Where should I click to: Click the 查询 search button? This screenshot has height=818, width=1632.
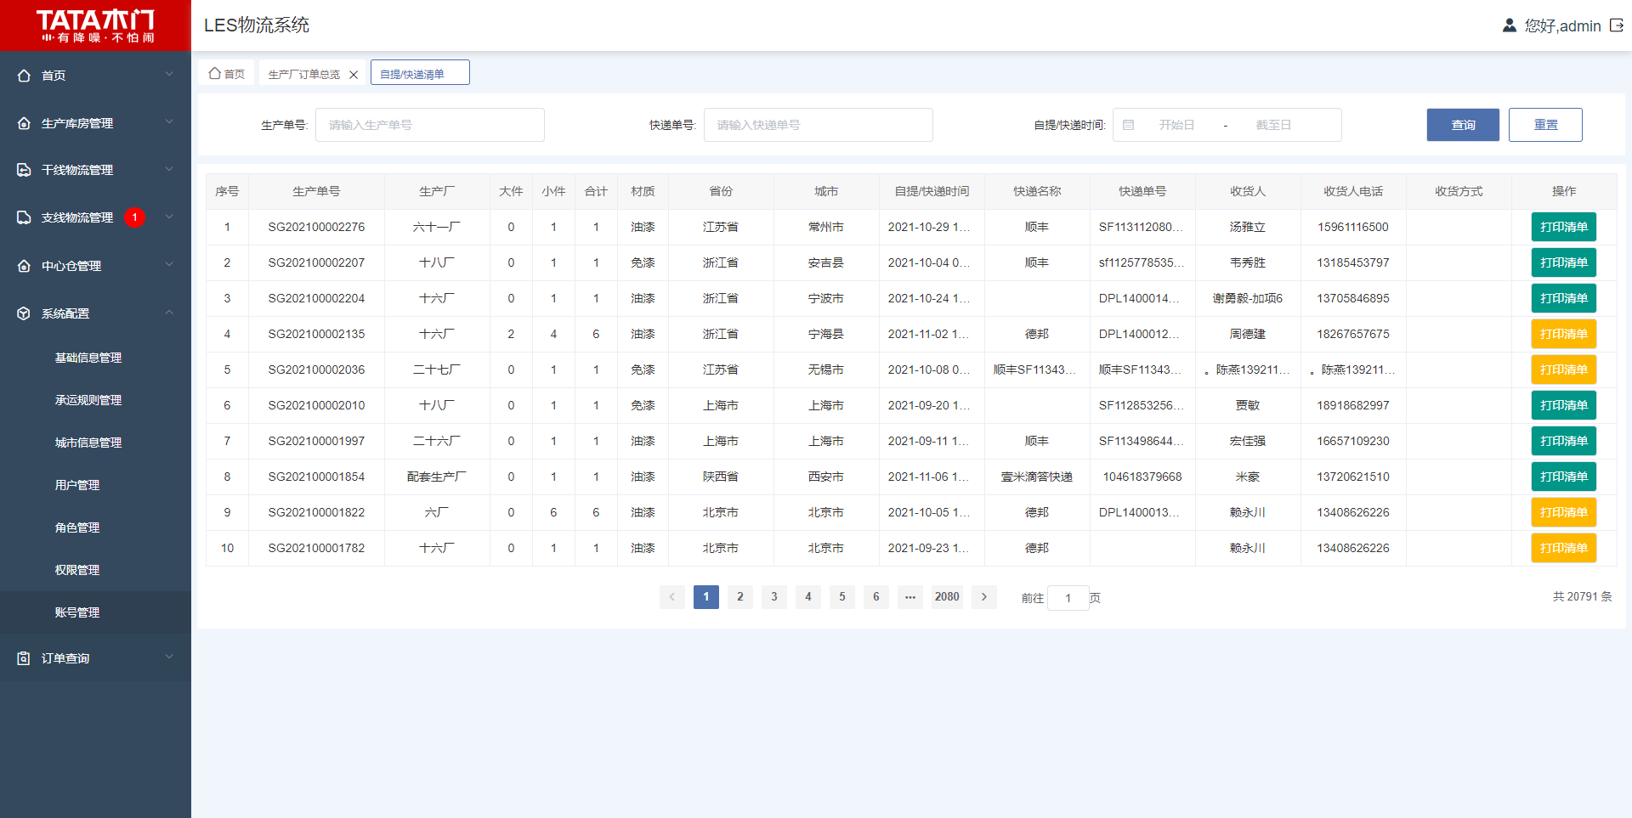click(x=1463, y=125)
